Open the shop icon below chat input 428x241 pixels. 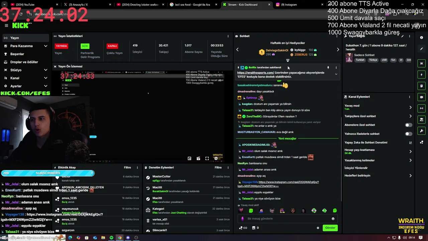pos(253,228)
